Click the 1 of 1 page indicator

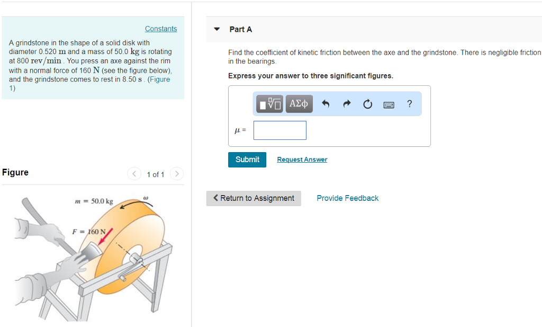tap(155, 174)
